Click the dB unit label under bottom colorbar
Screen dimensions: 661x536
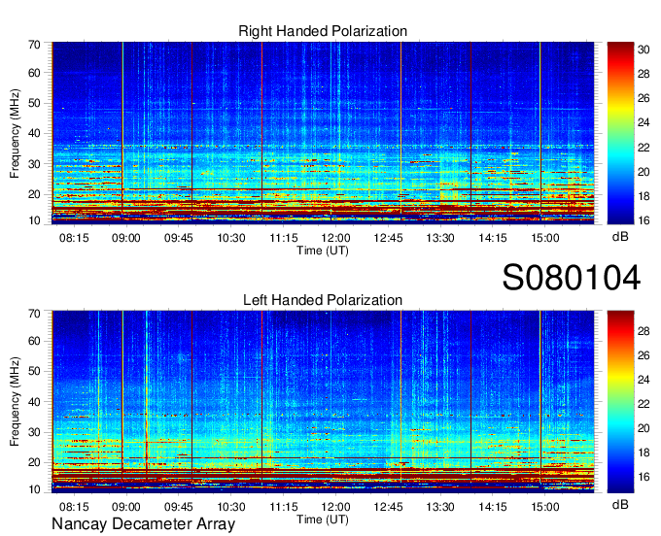[x=620, y=504]
